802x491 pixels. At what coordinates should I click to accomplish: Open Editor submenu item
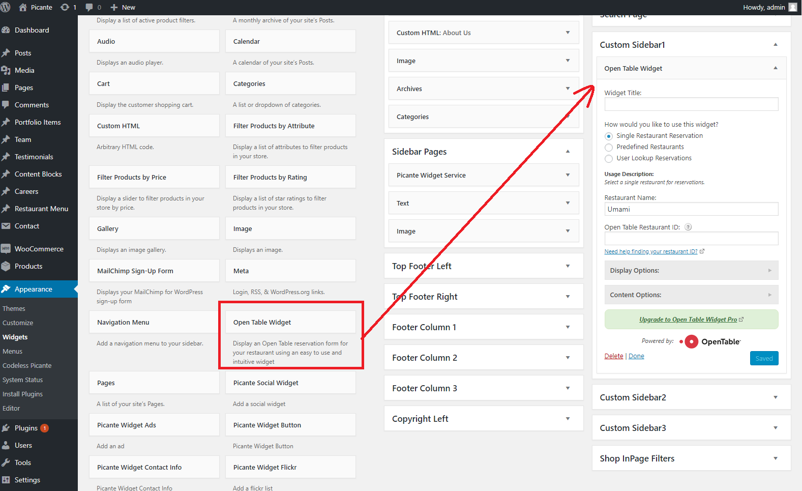click(11, 409)
